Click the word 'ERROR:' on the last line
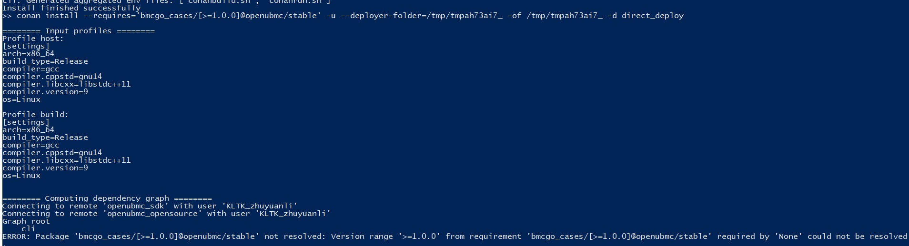The height and width of the screenshot is (246, 909). point(17,236)
